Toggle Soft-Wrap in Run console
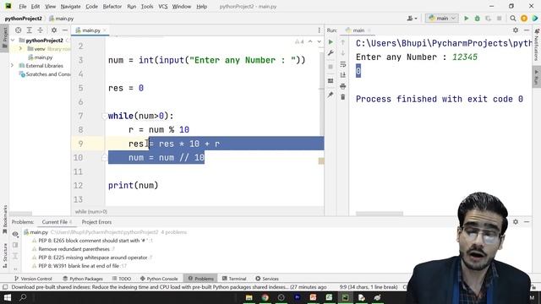The image size is (541, 304). point(342,64)
